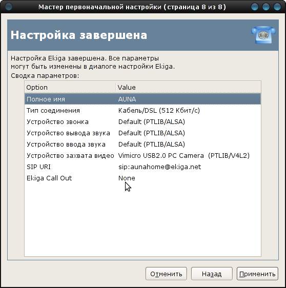Select the Устройство ввода звука row

tap(142, 145)
